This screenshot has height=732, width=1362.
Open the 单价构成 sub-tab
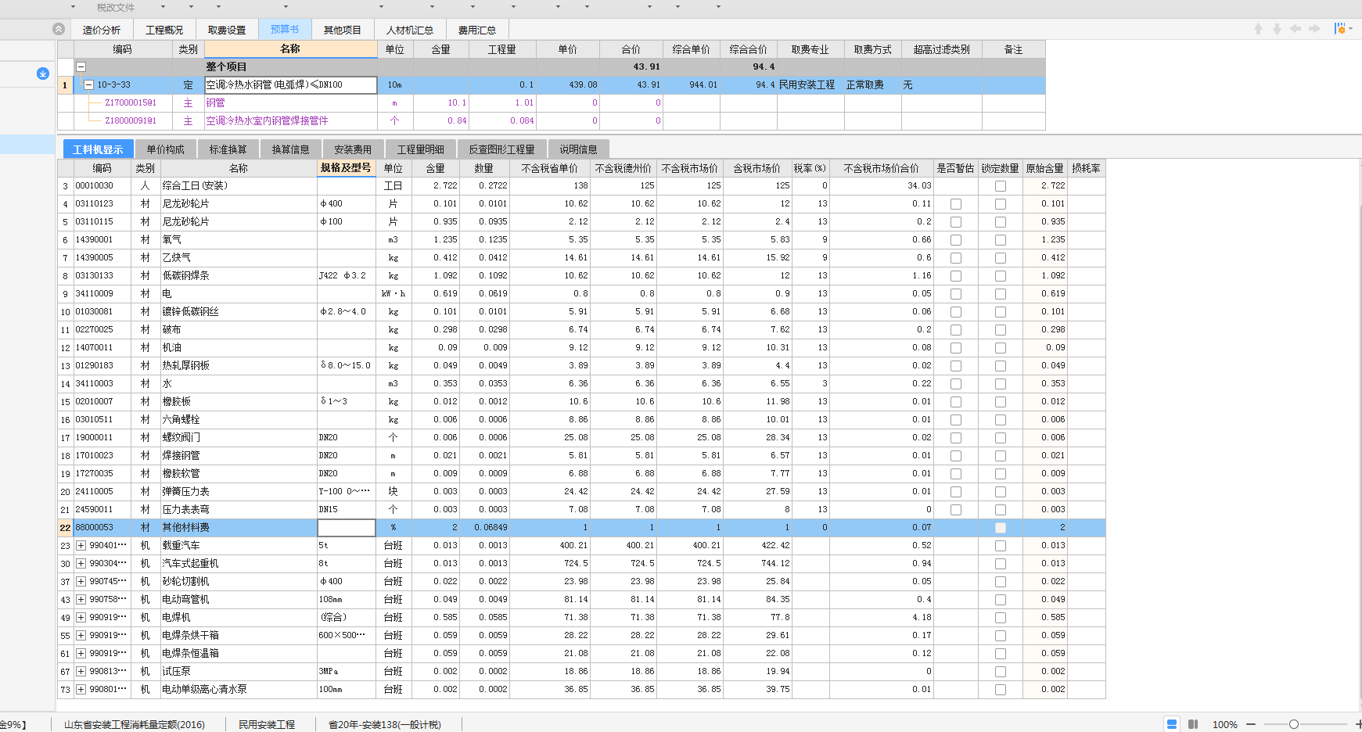(166, 149)
